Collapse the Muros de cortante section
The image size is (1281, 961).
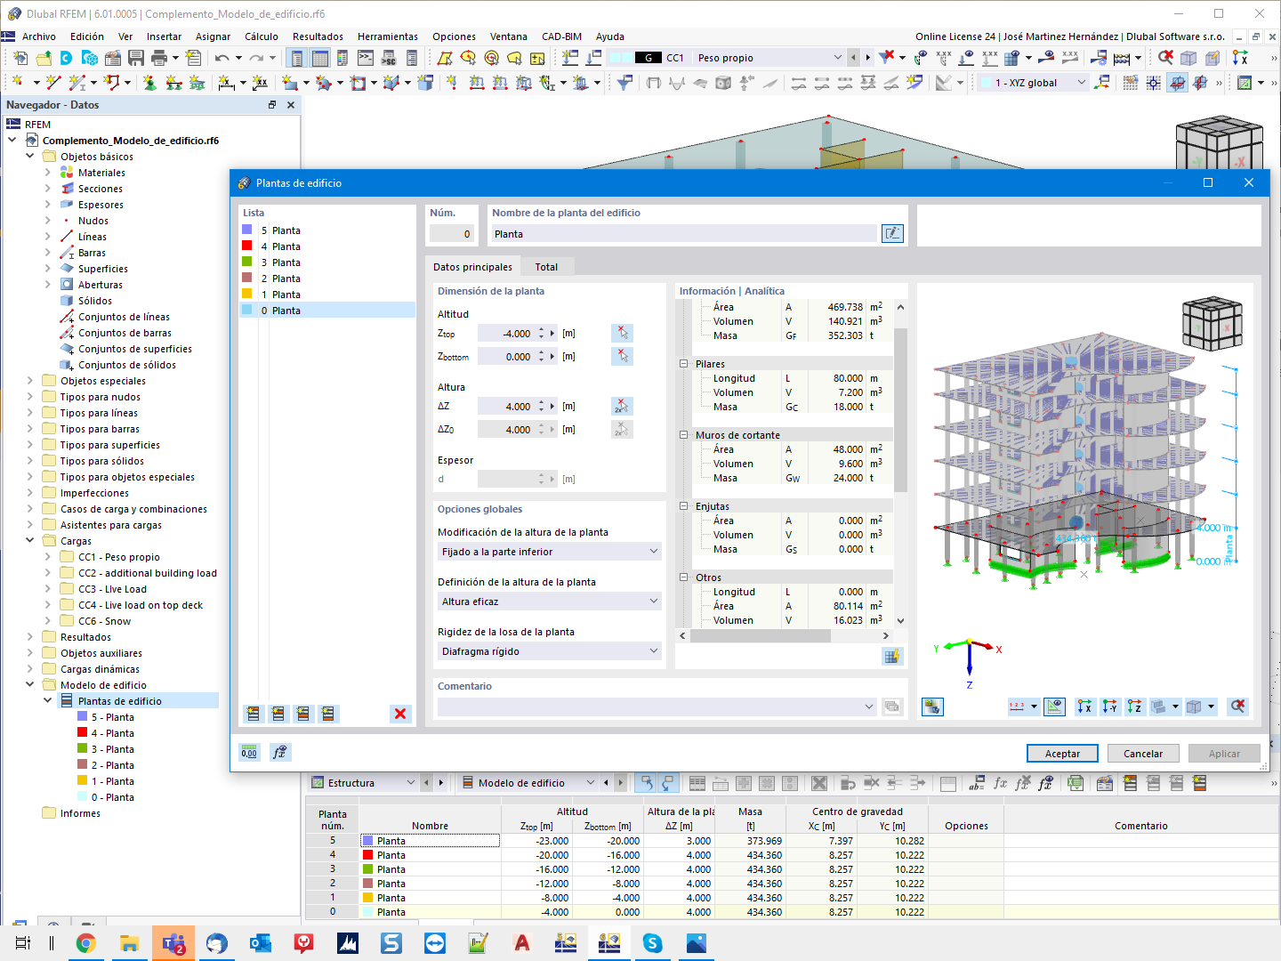684,435
